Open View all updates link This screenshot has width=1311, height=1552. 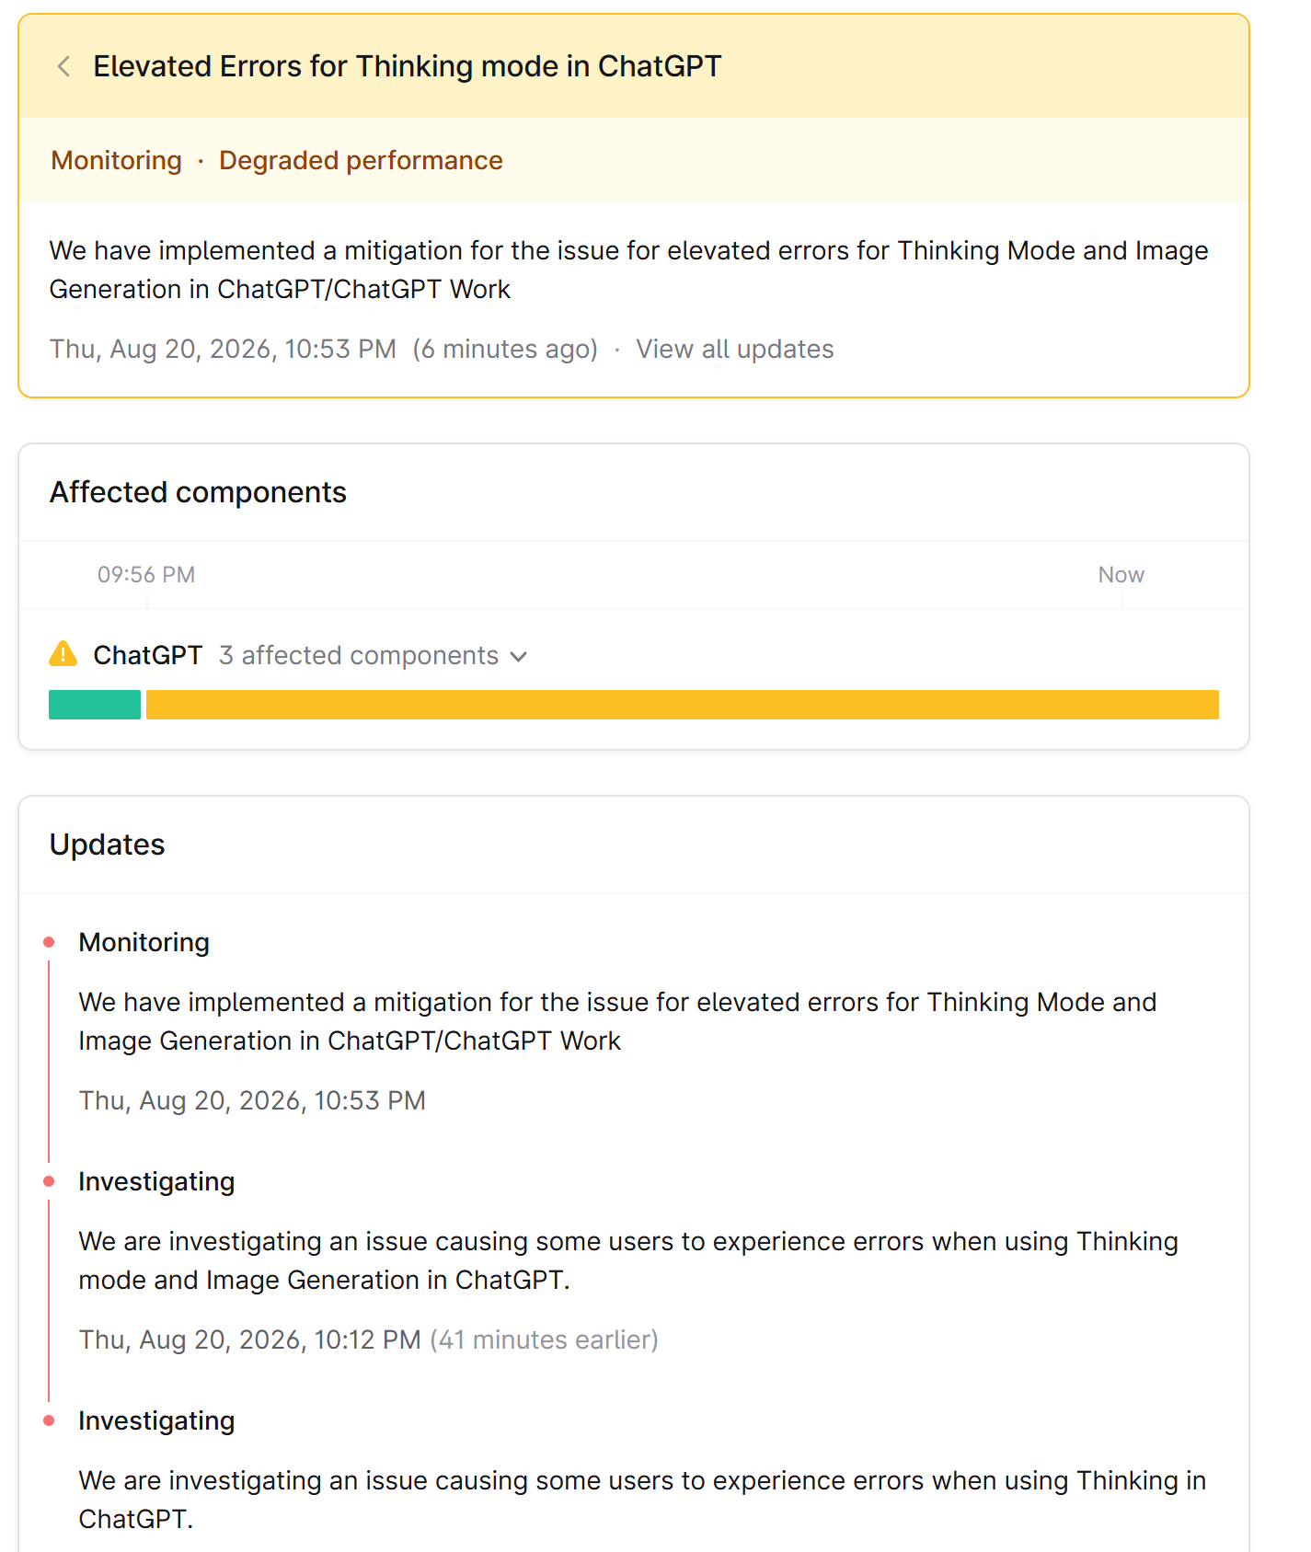(734, 350)
